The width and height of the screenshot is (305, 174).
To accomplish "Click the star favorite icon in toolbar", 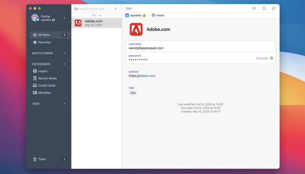I will click(x=254, y=8).
